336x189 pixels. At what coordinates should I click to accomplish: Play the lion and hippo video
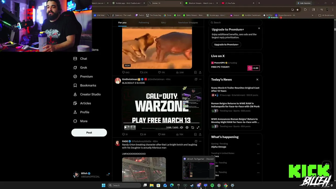point(157,48)
